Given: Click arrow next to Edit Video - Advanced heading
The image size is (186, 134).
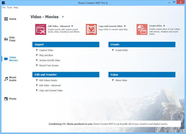Looking at the screenshot, I should point(72,26).
